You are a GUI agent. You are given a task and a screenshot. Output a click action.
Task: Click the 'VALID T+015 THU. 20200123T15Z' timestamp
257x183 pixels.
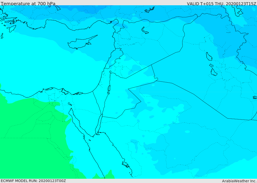[221, 4]
